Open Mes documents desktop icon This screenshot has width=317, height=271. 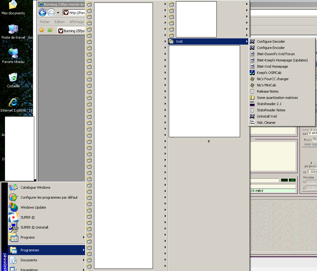[x=13, y=8]
